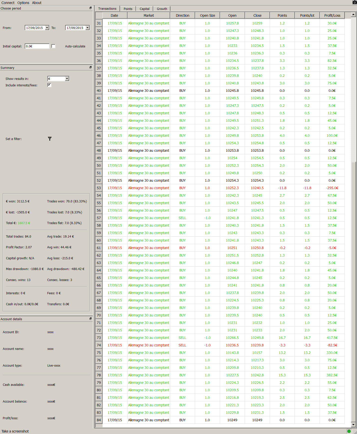Screen dimensions: 357x434
Task: Enable the Auto-calculate checkbox
Action: click(53, 46)
